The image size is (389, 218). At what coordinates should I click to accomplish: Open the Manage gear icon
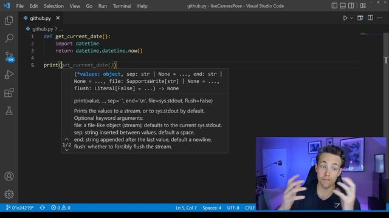pyautogui.click(x=9, y=194)
